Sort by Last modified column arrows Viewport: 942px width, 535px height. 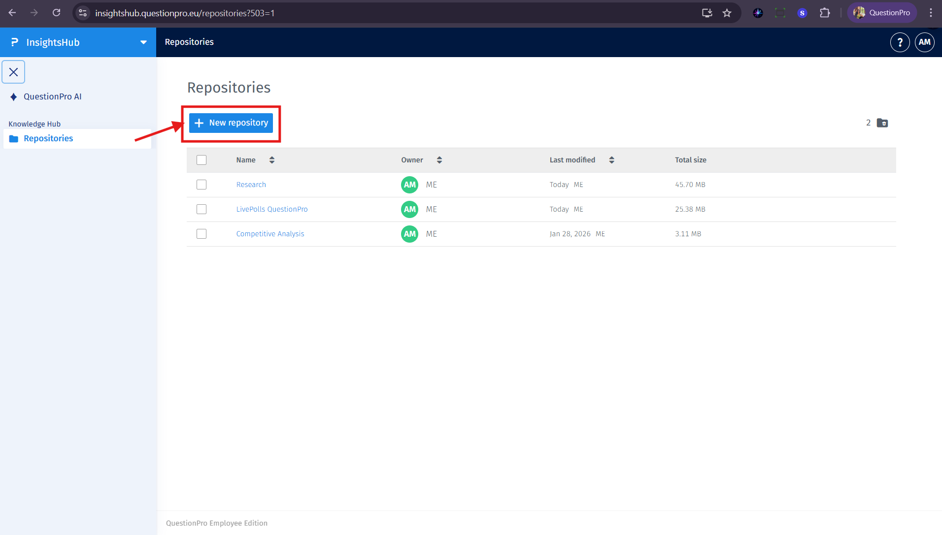611,160
